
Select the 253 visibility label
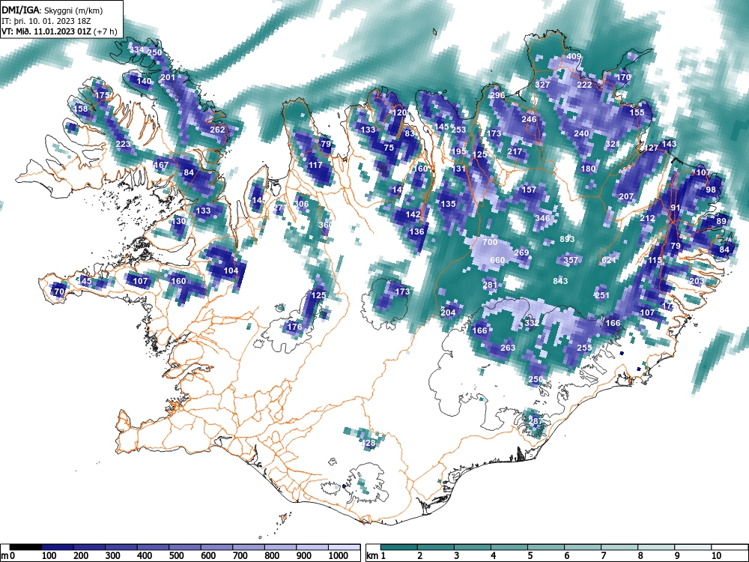point(458,130)
